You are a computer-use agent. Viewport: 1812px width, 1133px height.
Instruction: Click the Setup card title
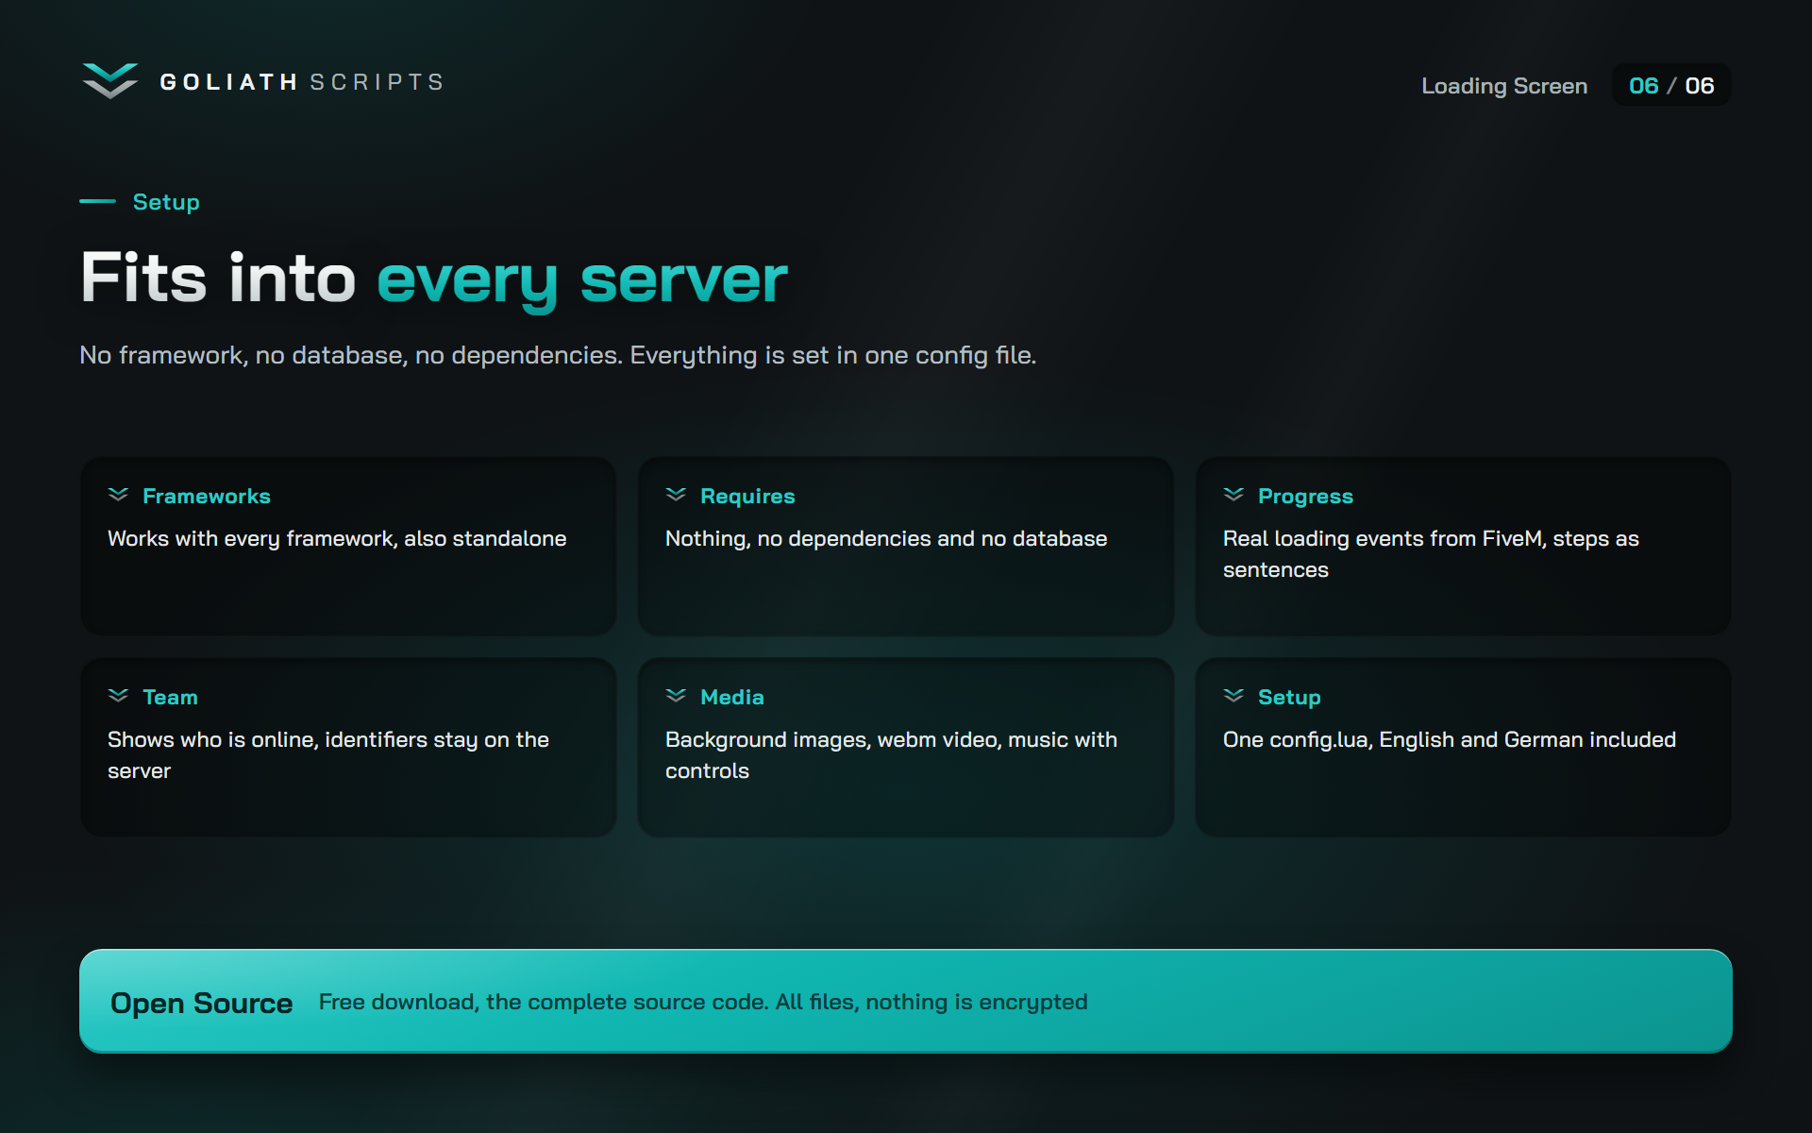pyautogui.click(x=1289, y=697)
